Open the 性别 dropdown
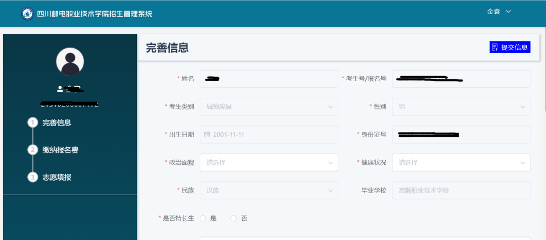Screen dimensions: 546x240 click(461, 106)
